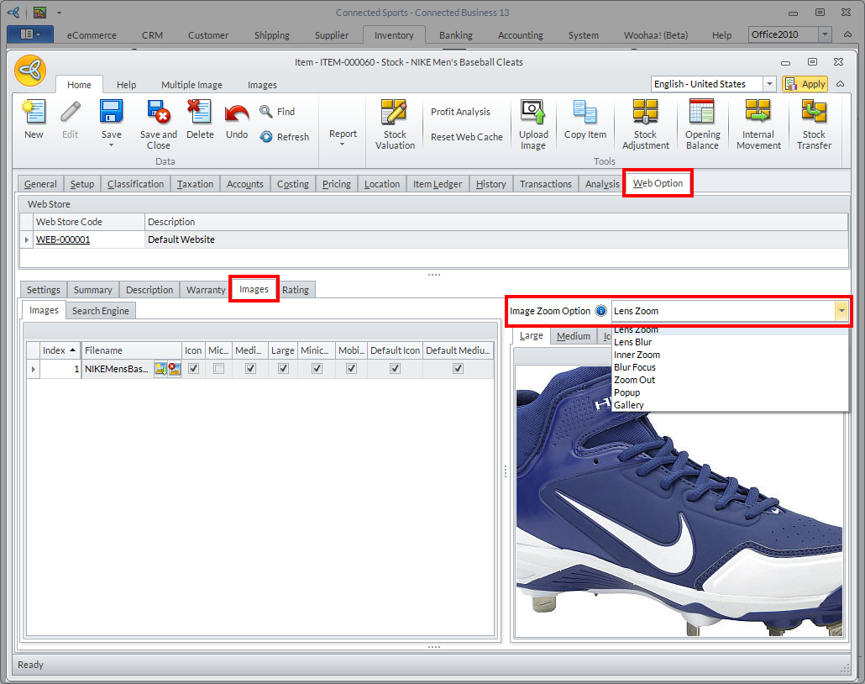
Task: Open Stock Valuation tool
Action: (x=395, y=112)
